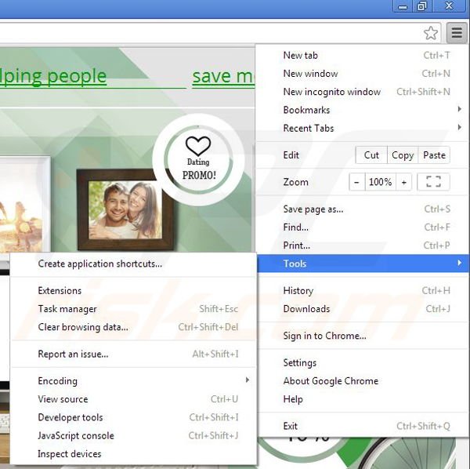Click the 'helping people' link on page
This screenshot has width=470, height=469.
click(53, 76)
